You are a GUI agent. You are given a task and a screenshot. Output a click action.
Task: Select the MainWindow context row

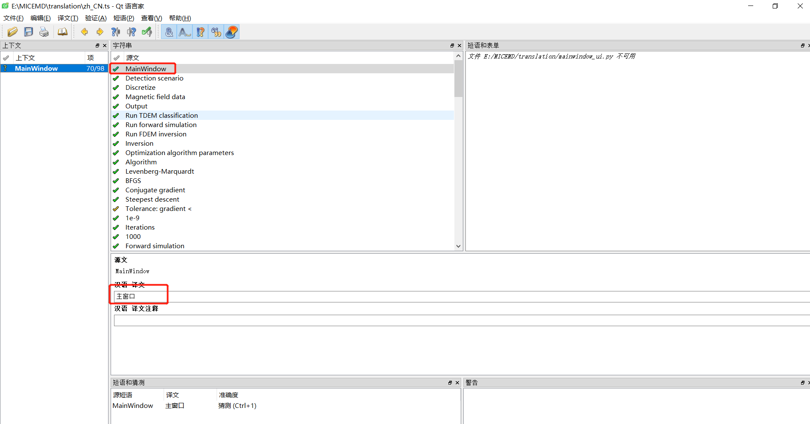tap(54, 68)
